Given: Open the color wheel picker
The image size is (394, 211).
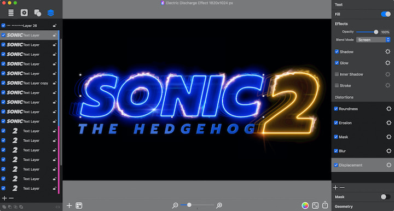Looking at the screenshot, I should click(x=305, y=206).
